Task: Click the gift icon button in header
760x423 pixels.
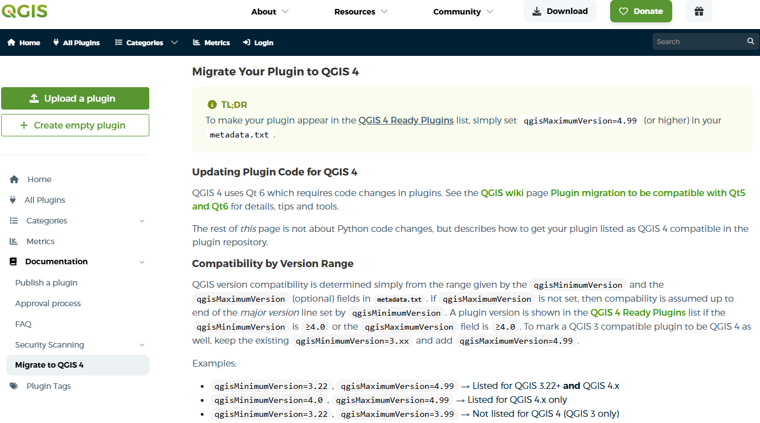Action: point(698,11)
